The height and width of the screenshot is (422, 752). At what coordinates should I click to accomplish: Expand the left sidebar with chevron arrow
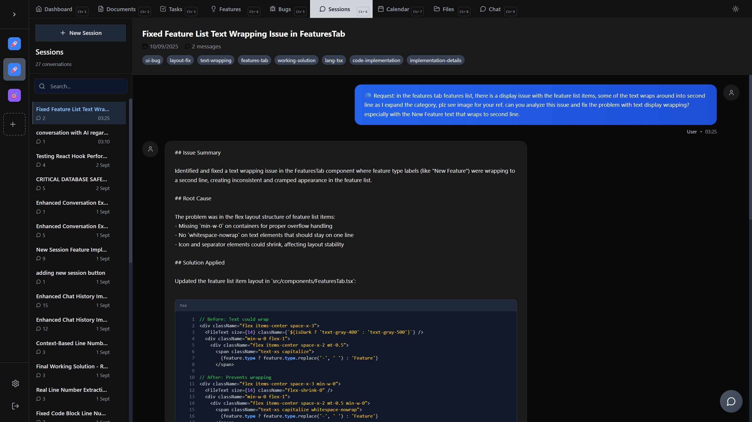click(14, 14)
